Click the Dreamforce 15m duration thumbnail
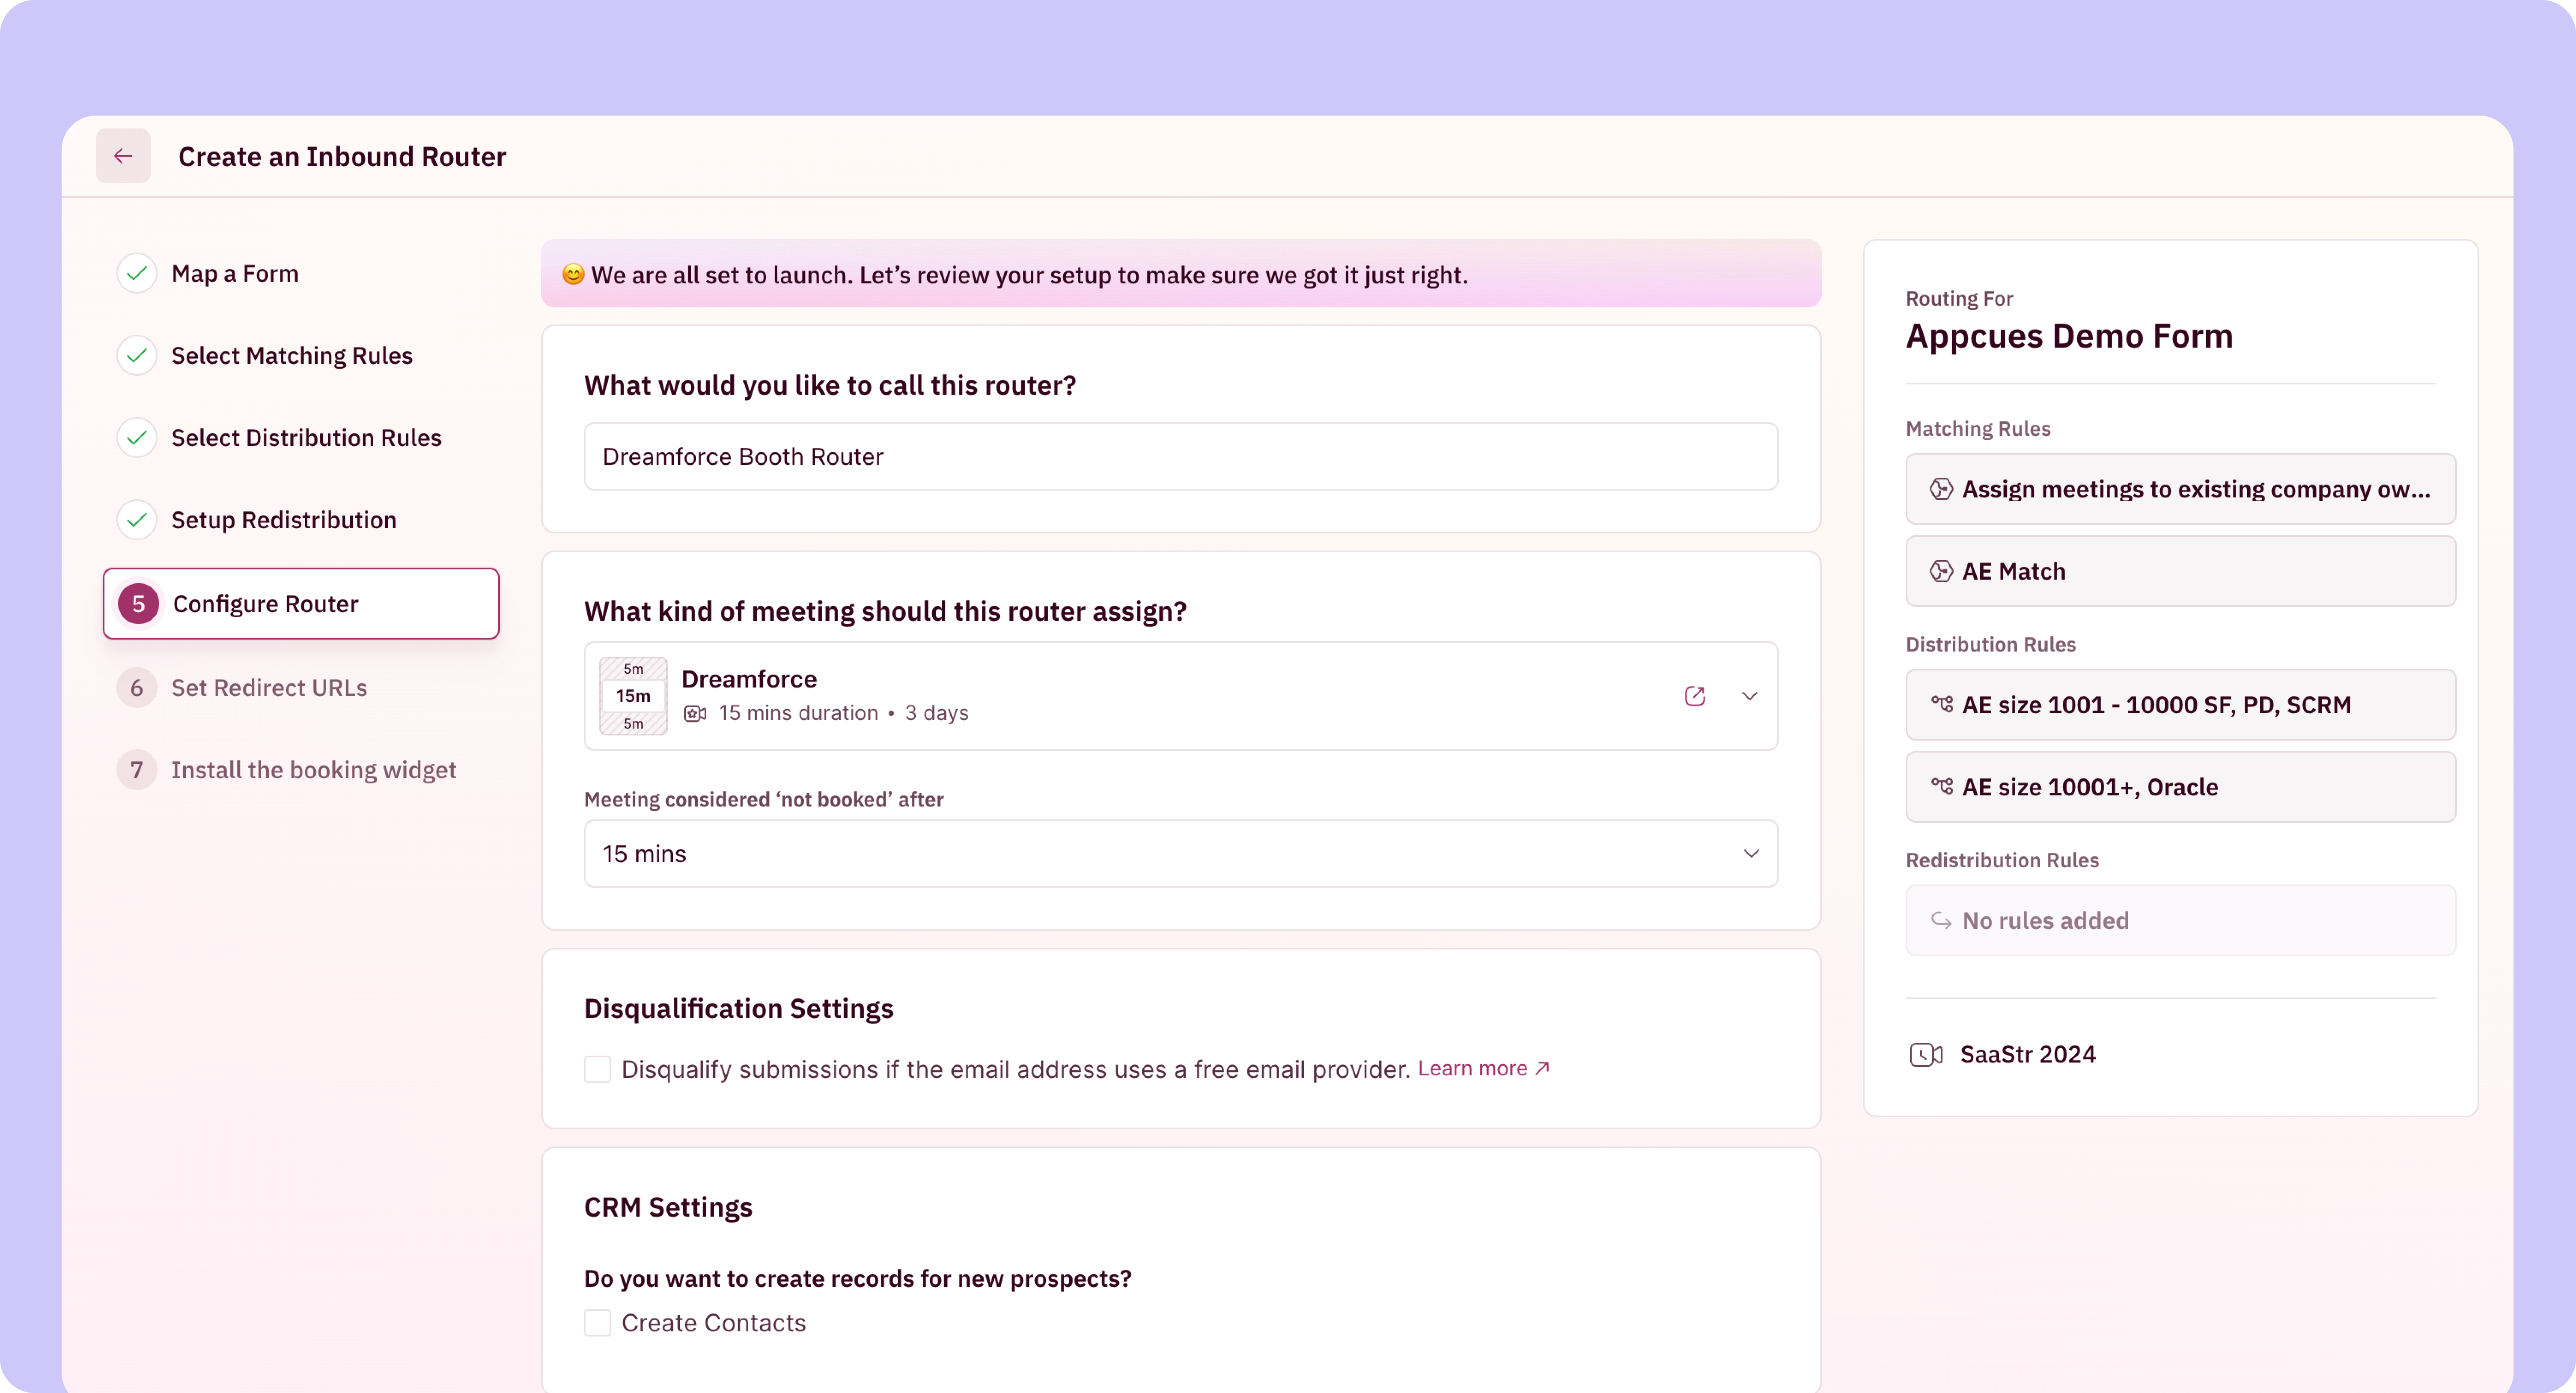2576x1393 pixels. (633, 696)
